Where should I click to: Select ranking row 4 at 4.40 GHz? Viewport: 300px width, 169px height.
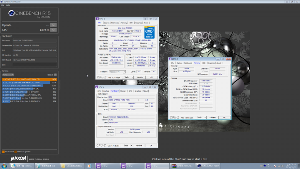point(29,89)
